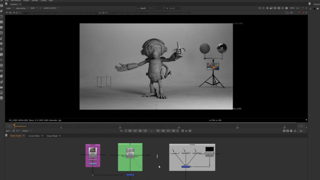Viewport: 320px width, 180px height.
Task: Open the Transform nodes toolbar icon
Action: (x=2, y=49)
